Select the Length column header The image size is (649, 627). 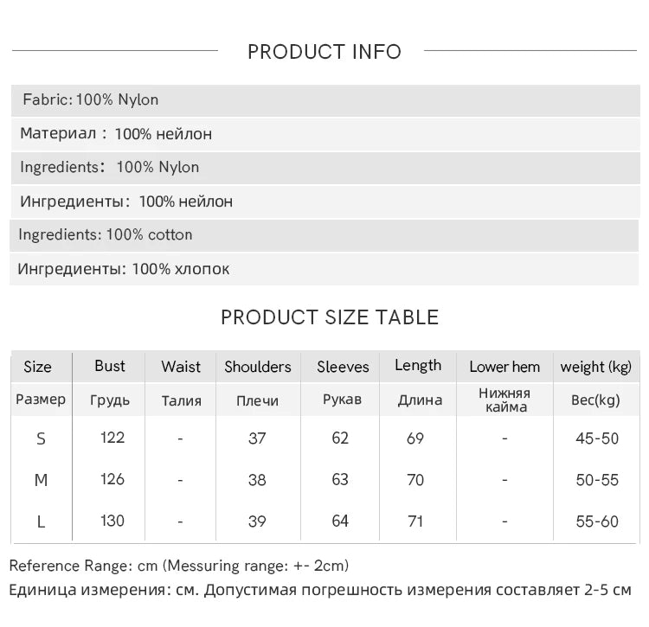point(418,366)
